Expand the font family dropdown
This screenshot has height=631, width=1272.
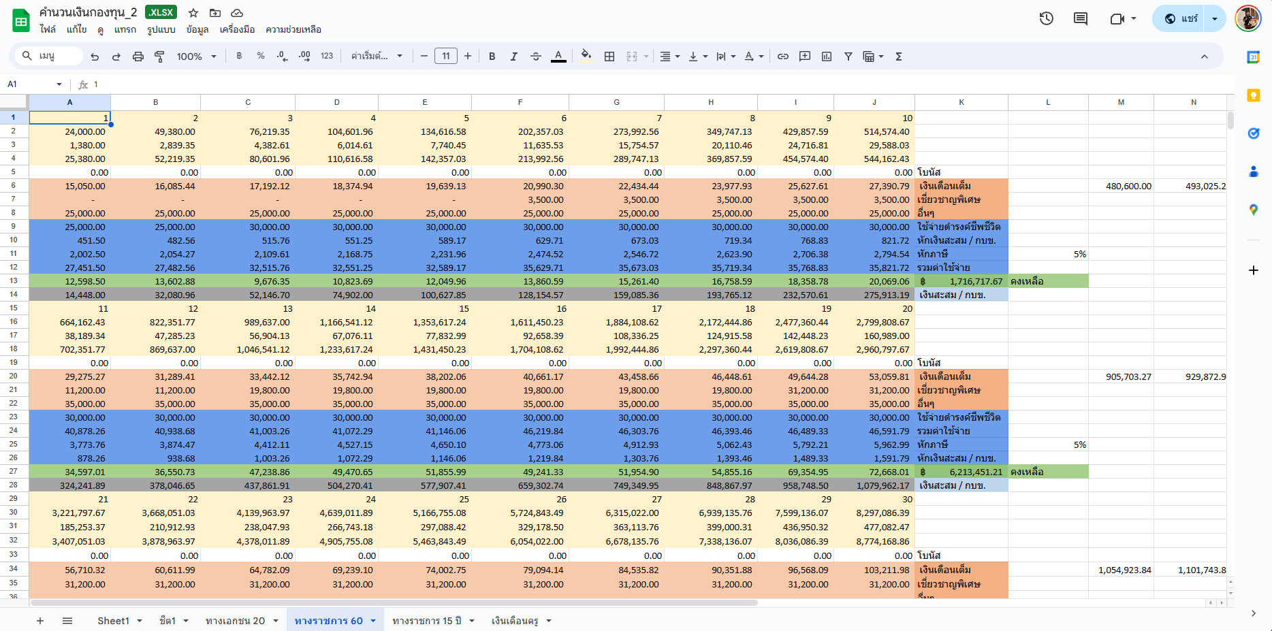(x=377, y=56)
